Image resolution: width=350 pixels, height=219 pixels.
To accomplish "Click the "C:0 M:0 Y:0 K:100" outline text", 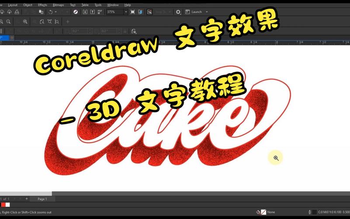I will pos(331,212).
